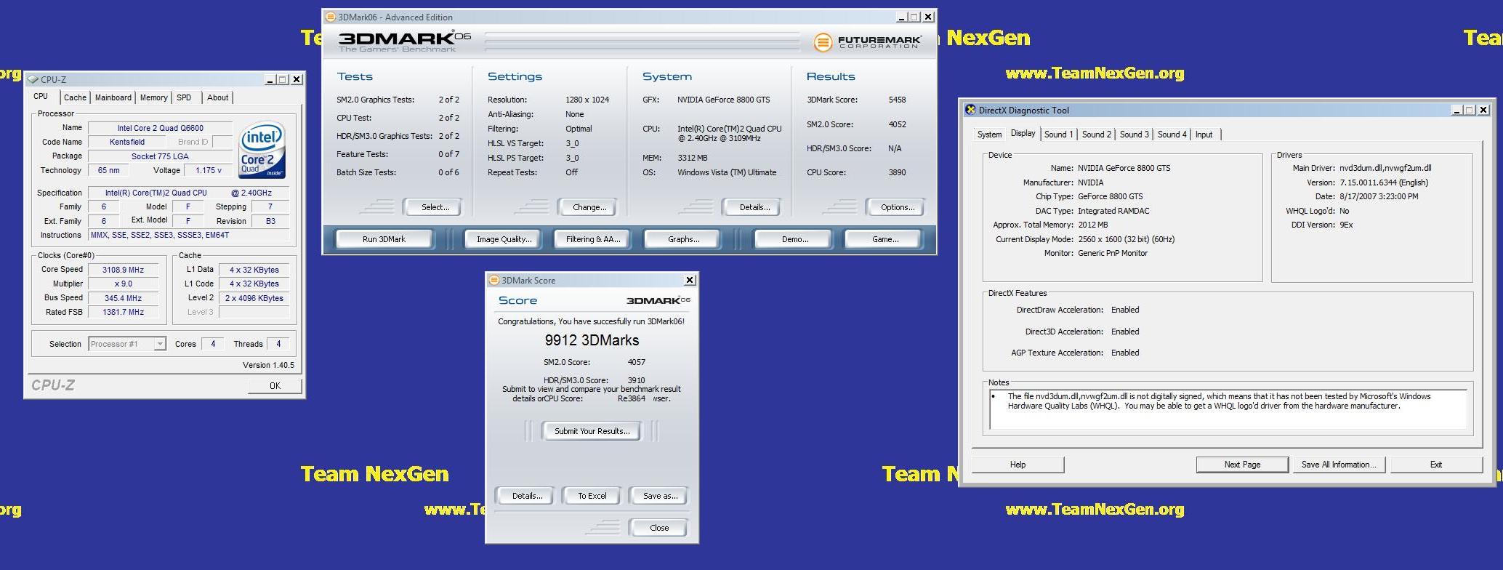The height and width of the screenshot is (570, 1503).
Task: Open Filtering & AA... in 3DMark06
Action: (x=593, y=239)
